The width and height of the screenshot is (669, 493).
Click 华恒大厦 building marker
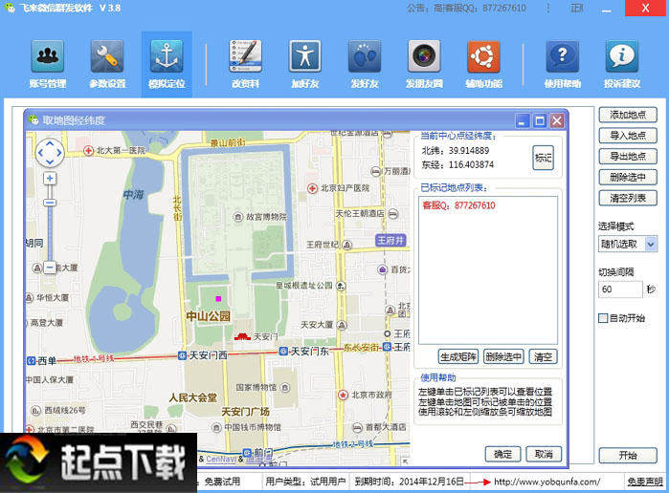(x=29, y=298)
